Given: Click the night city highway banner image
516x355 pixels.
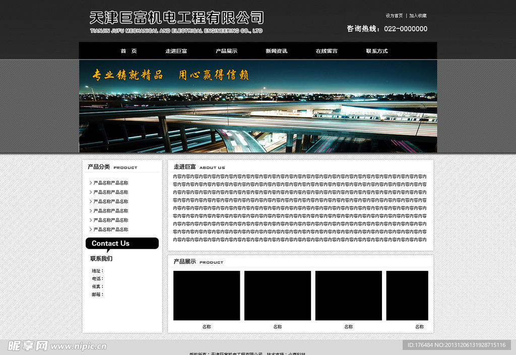Looking at the screenshot, I should [x=258, y=116].
